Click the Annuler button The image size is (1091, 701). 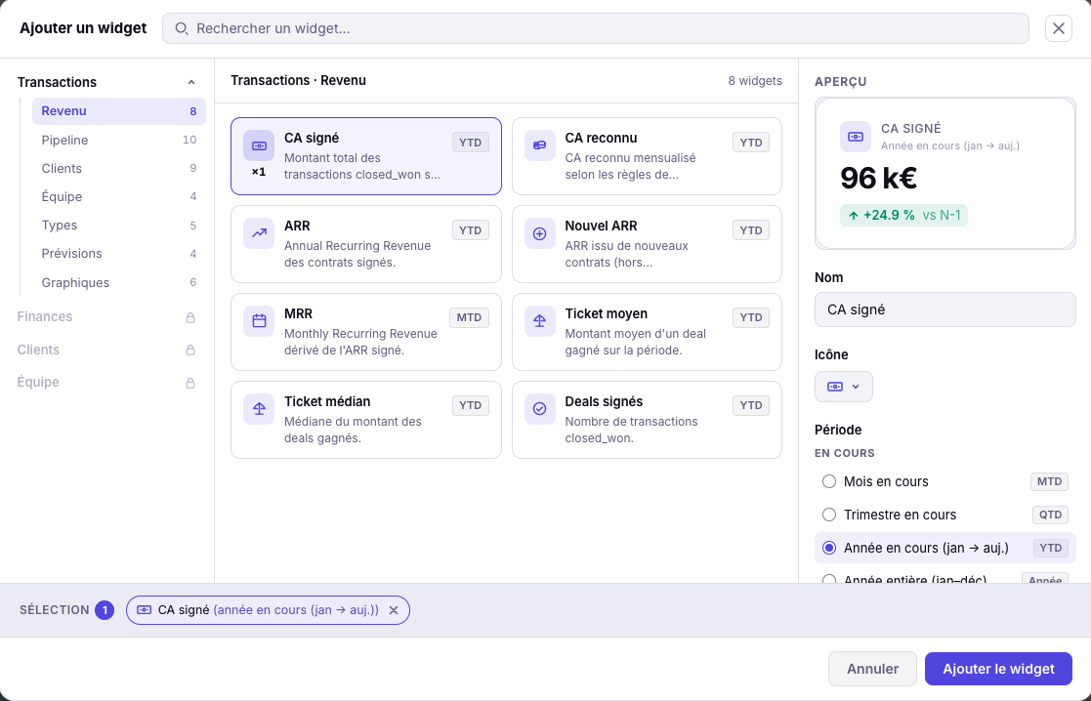pyautogui.click(x=871, y=669)
